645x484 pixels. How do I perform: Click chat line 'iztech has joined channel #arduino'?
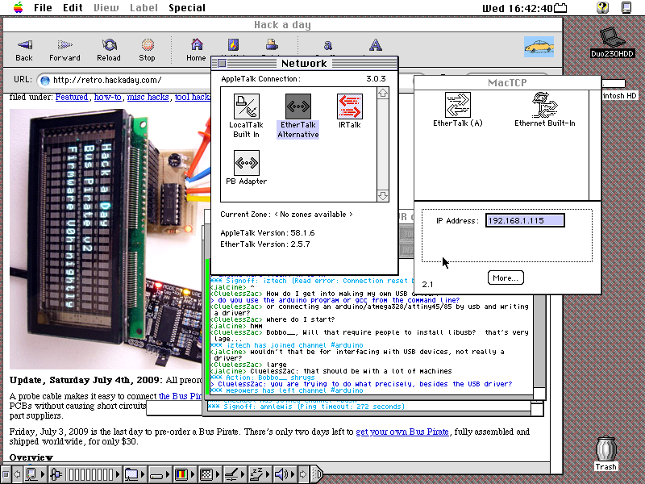click(287, 345)
